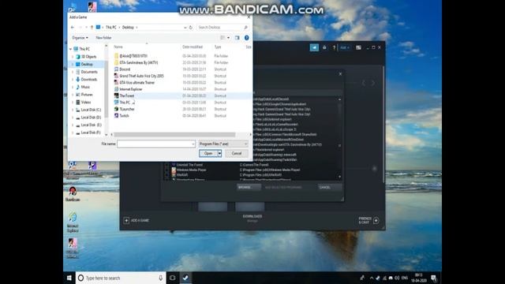This screenshot has height=284, width=505.
Task: Select the TLauncher shortcut icon
Action: (x=116, y=109)
